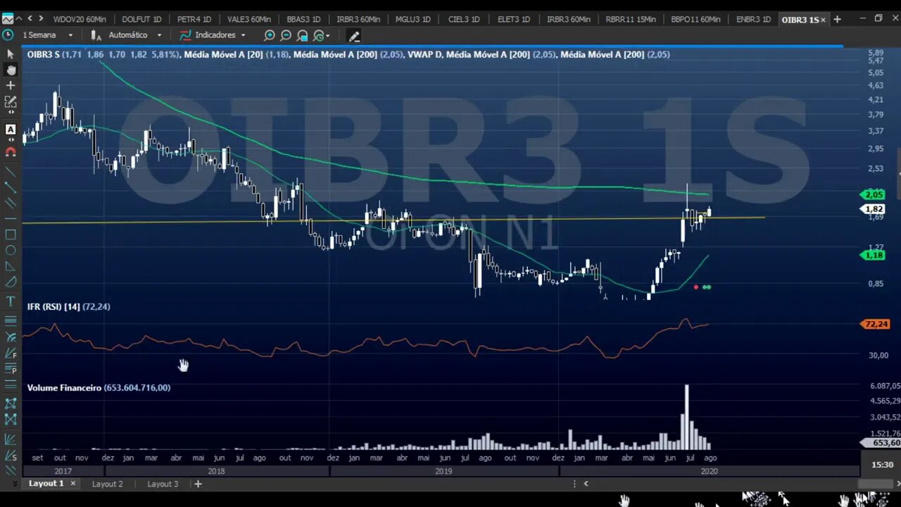Click the 1,82 current price tag
Image resolution: width=901 pixels, height=507 pixels.
874,209
